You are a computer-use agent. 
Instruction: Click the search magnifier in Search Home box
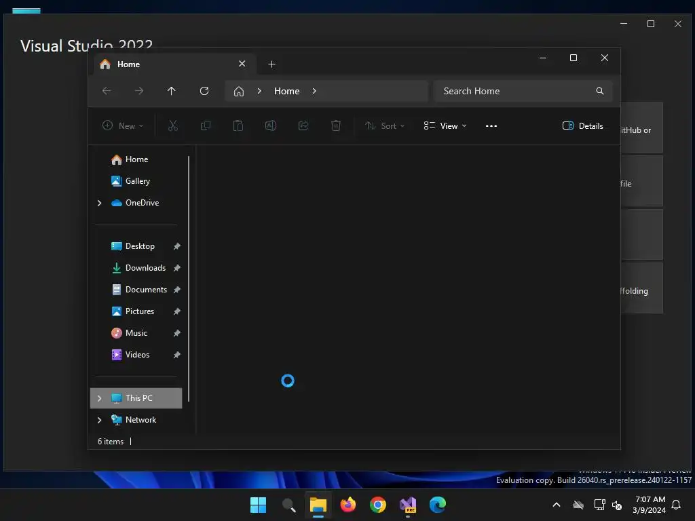pos(600,91)
